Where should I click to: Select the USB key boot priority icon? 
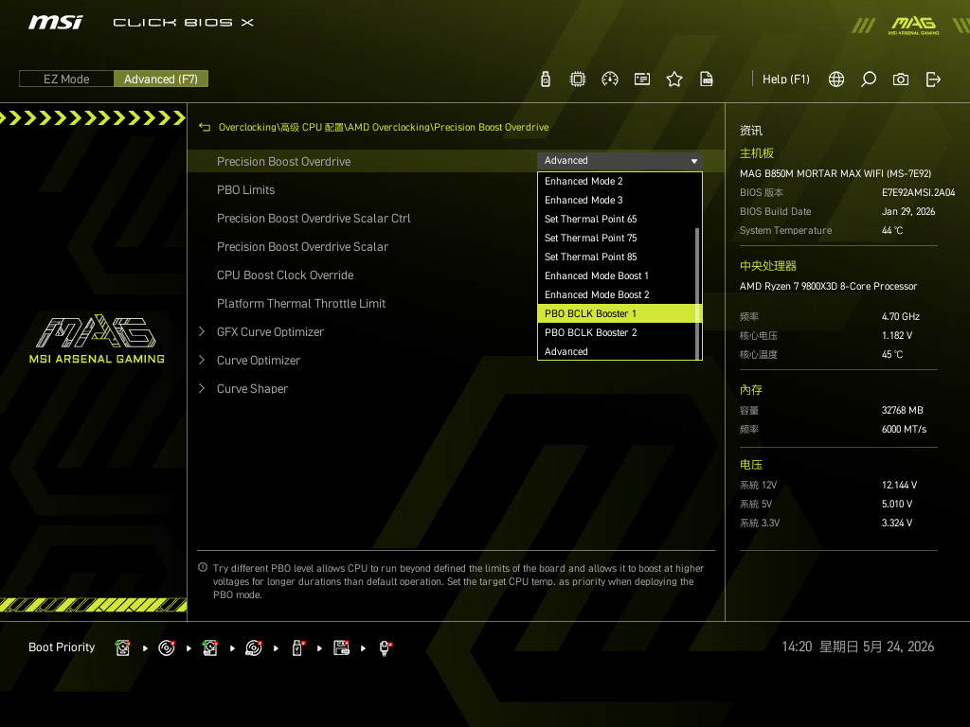[297, 647]
